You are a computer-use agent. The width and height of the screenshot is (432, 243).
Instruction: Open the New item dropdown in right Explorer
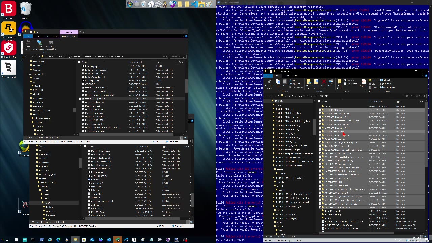click(x=351, y=80)
